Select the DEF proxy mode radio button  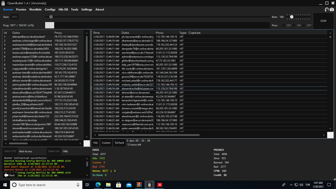(x=283, y=25)
